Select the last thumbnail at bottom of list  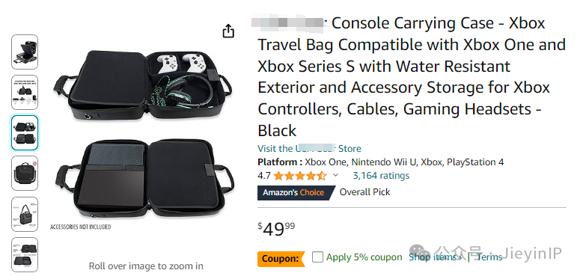(x=25, y=254)
